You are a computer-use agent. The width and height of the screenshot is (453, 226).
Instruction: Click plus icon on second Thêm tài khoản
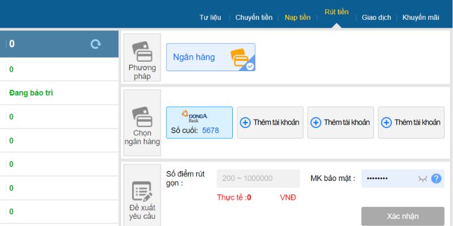click(316, 123)
